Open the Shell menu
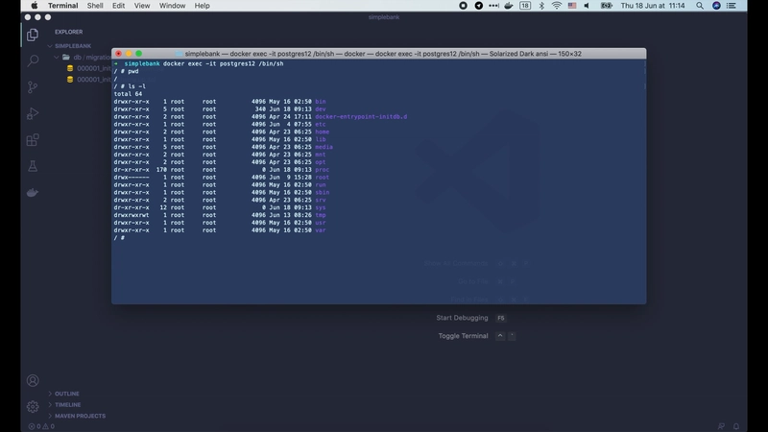 pyautogui.click(x=95, y=6)
